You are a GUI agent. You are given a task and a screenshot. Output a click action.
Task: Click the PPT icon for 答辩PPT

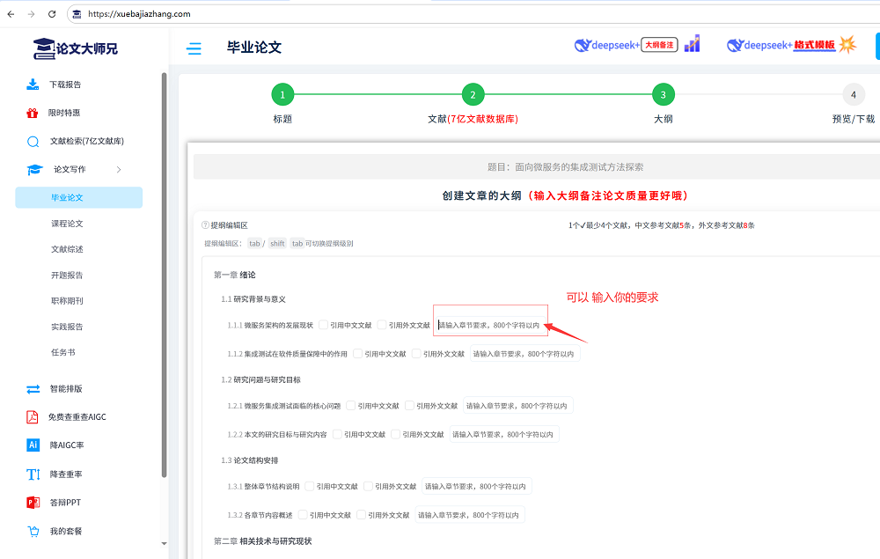(33, 503)
